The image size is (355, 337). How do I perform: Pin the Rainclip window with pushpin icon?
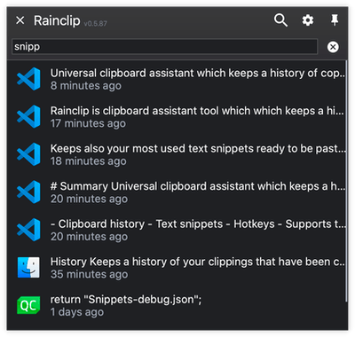pos(335,20)
